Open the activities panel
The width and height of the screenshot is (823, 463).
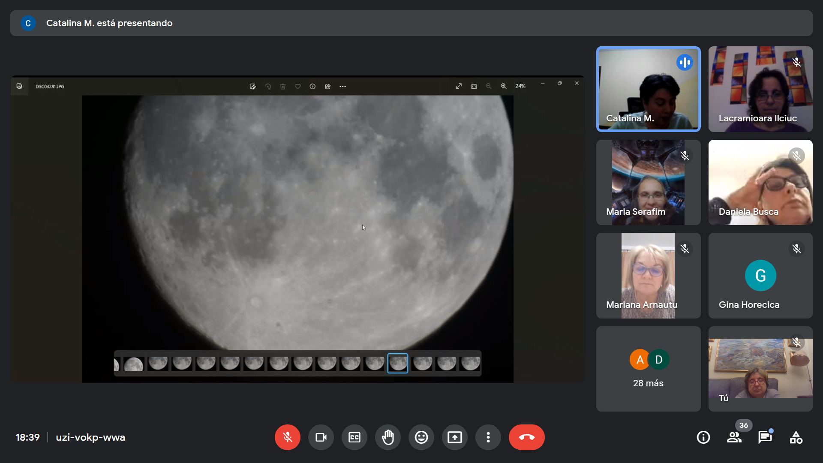796,437
